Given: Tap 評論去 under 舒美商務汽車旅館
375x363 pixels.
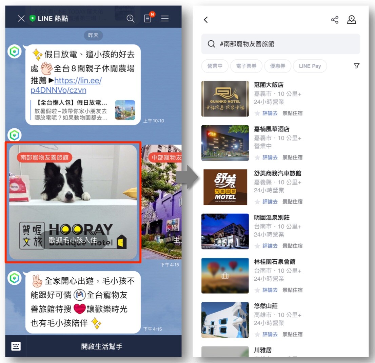Looking at the screenshot, I should click(x=270, y=201).
